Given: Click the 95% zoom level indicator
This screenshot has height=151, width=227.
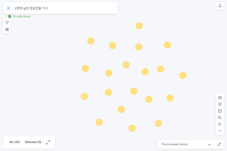Looking at the screenshot, I should [x=220, y=131].
